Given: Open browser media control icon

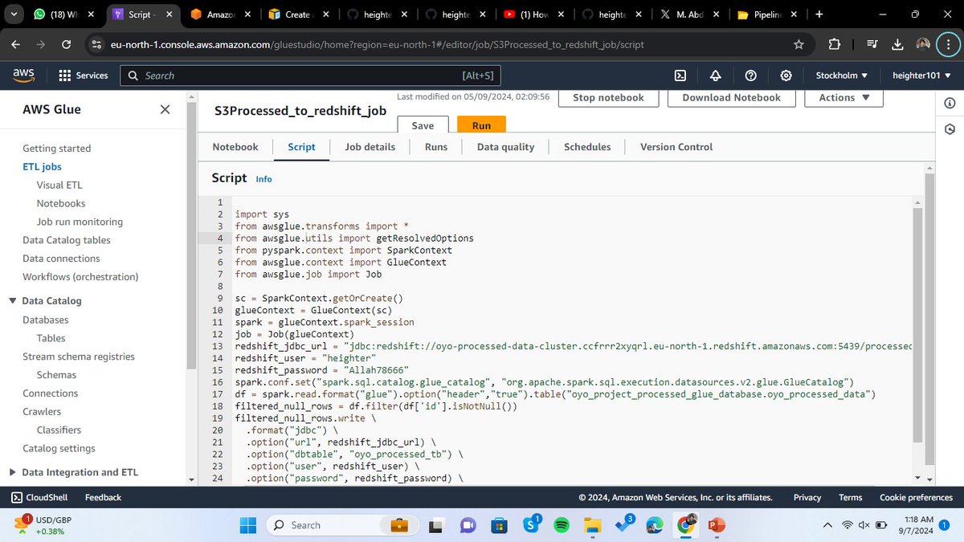Looking at the screenshot, I should pyautogui.click(x=873, y=45).
